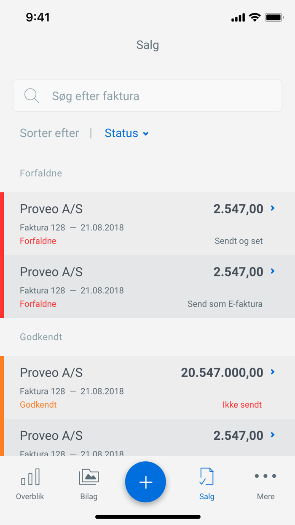The height and width of the screenshot is (525, 295).
Task: Expand the 20.547.000,00 Godkendt invoice chevron
Action: click(273, 372)
